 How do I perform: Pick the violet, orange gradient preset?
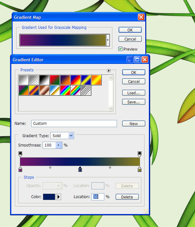[65, 80]
